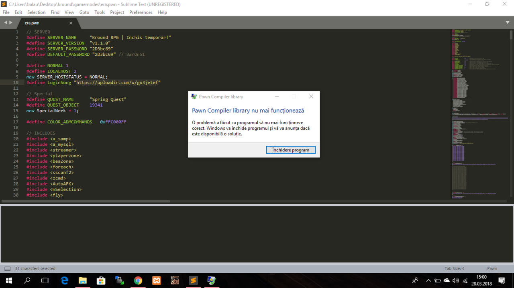Click SpecialWeek variable on line 15
The width and height of the screenshot is (514, 288).
[x=51, y=111]
